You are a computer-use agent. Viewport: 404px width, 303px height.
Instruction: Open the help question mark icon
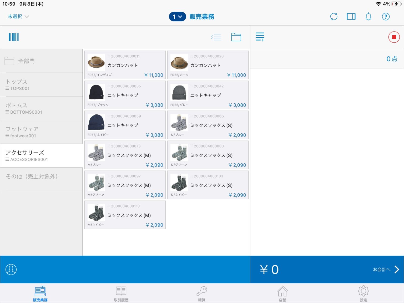386,17
